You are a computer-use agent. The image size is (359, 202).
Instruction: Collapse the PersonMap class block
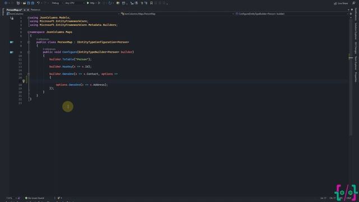coord(29,42)
